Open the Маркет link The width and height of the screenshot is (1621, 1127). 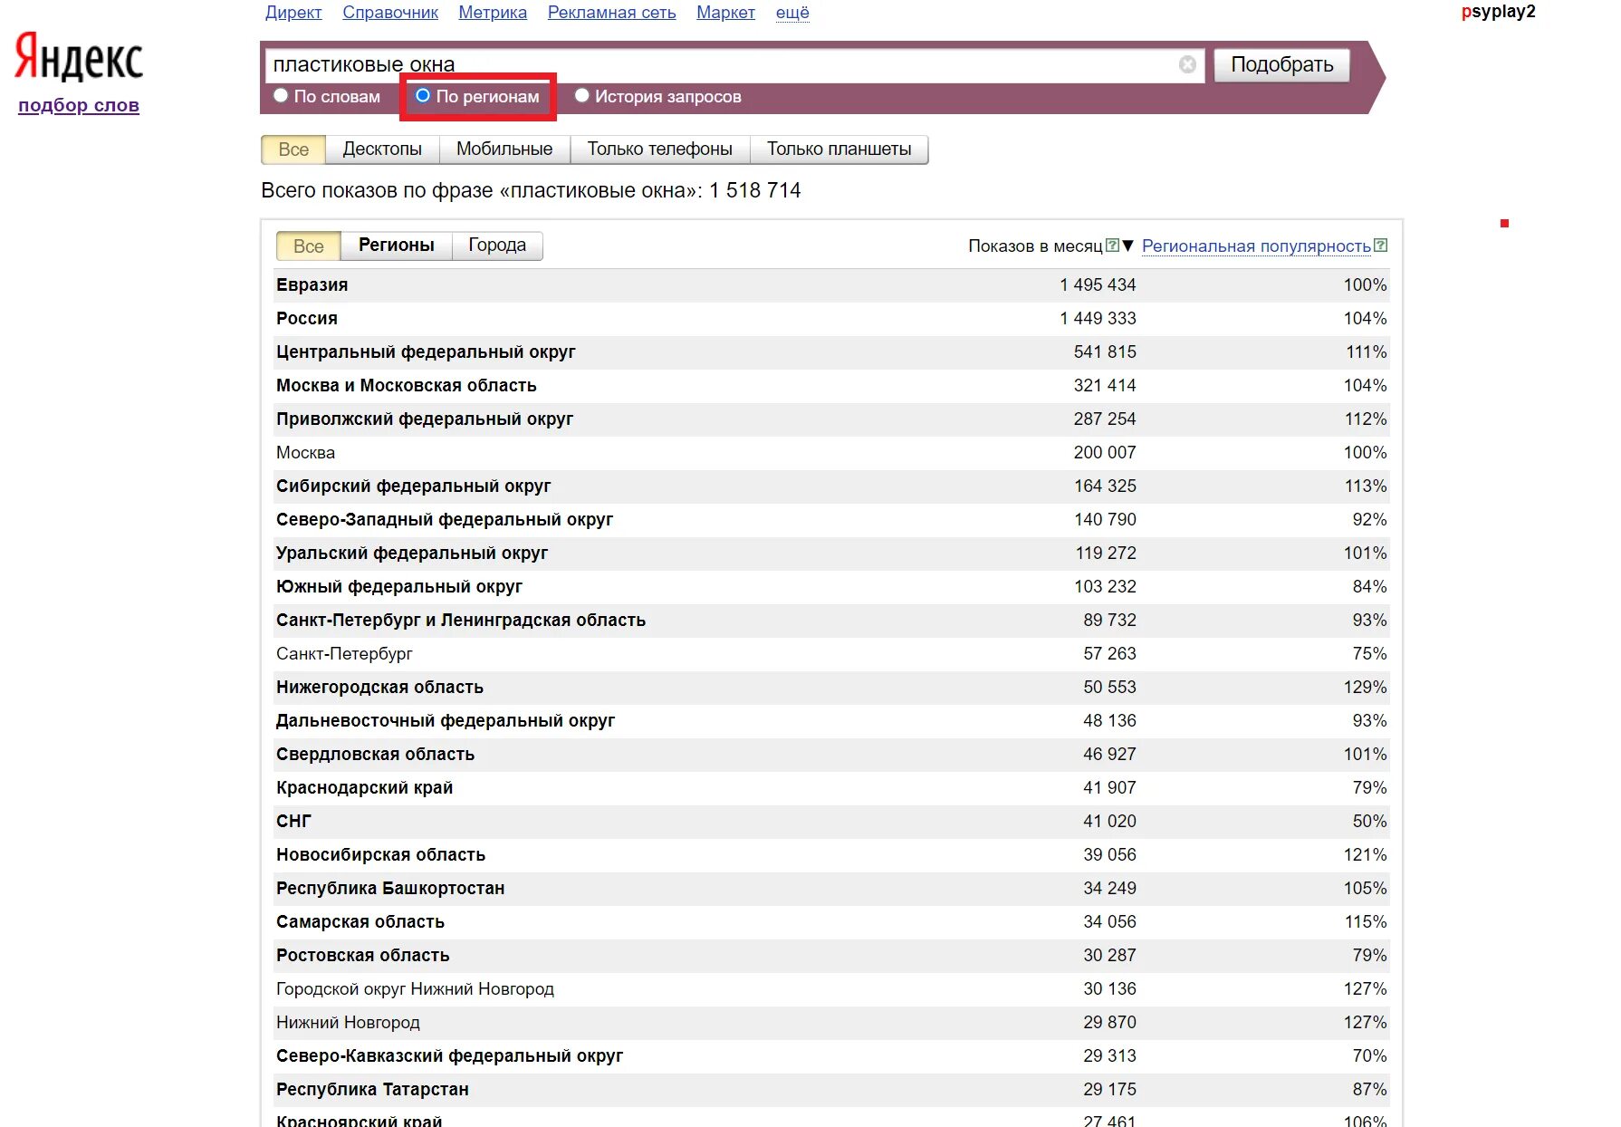tap(725, 13)
